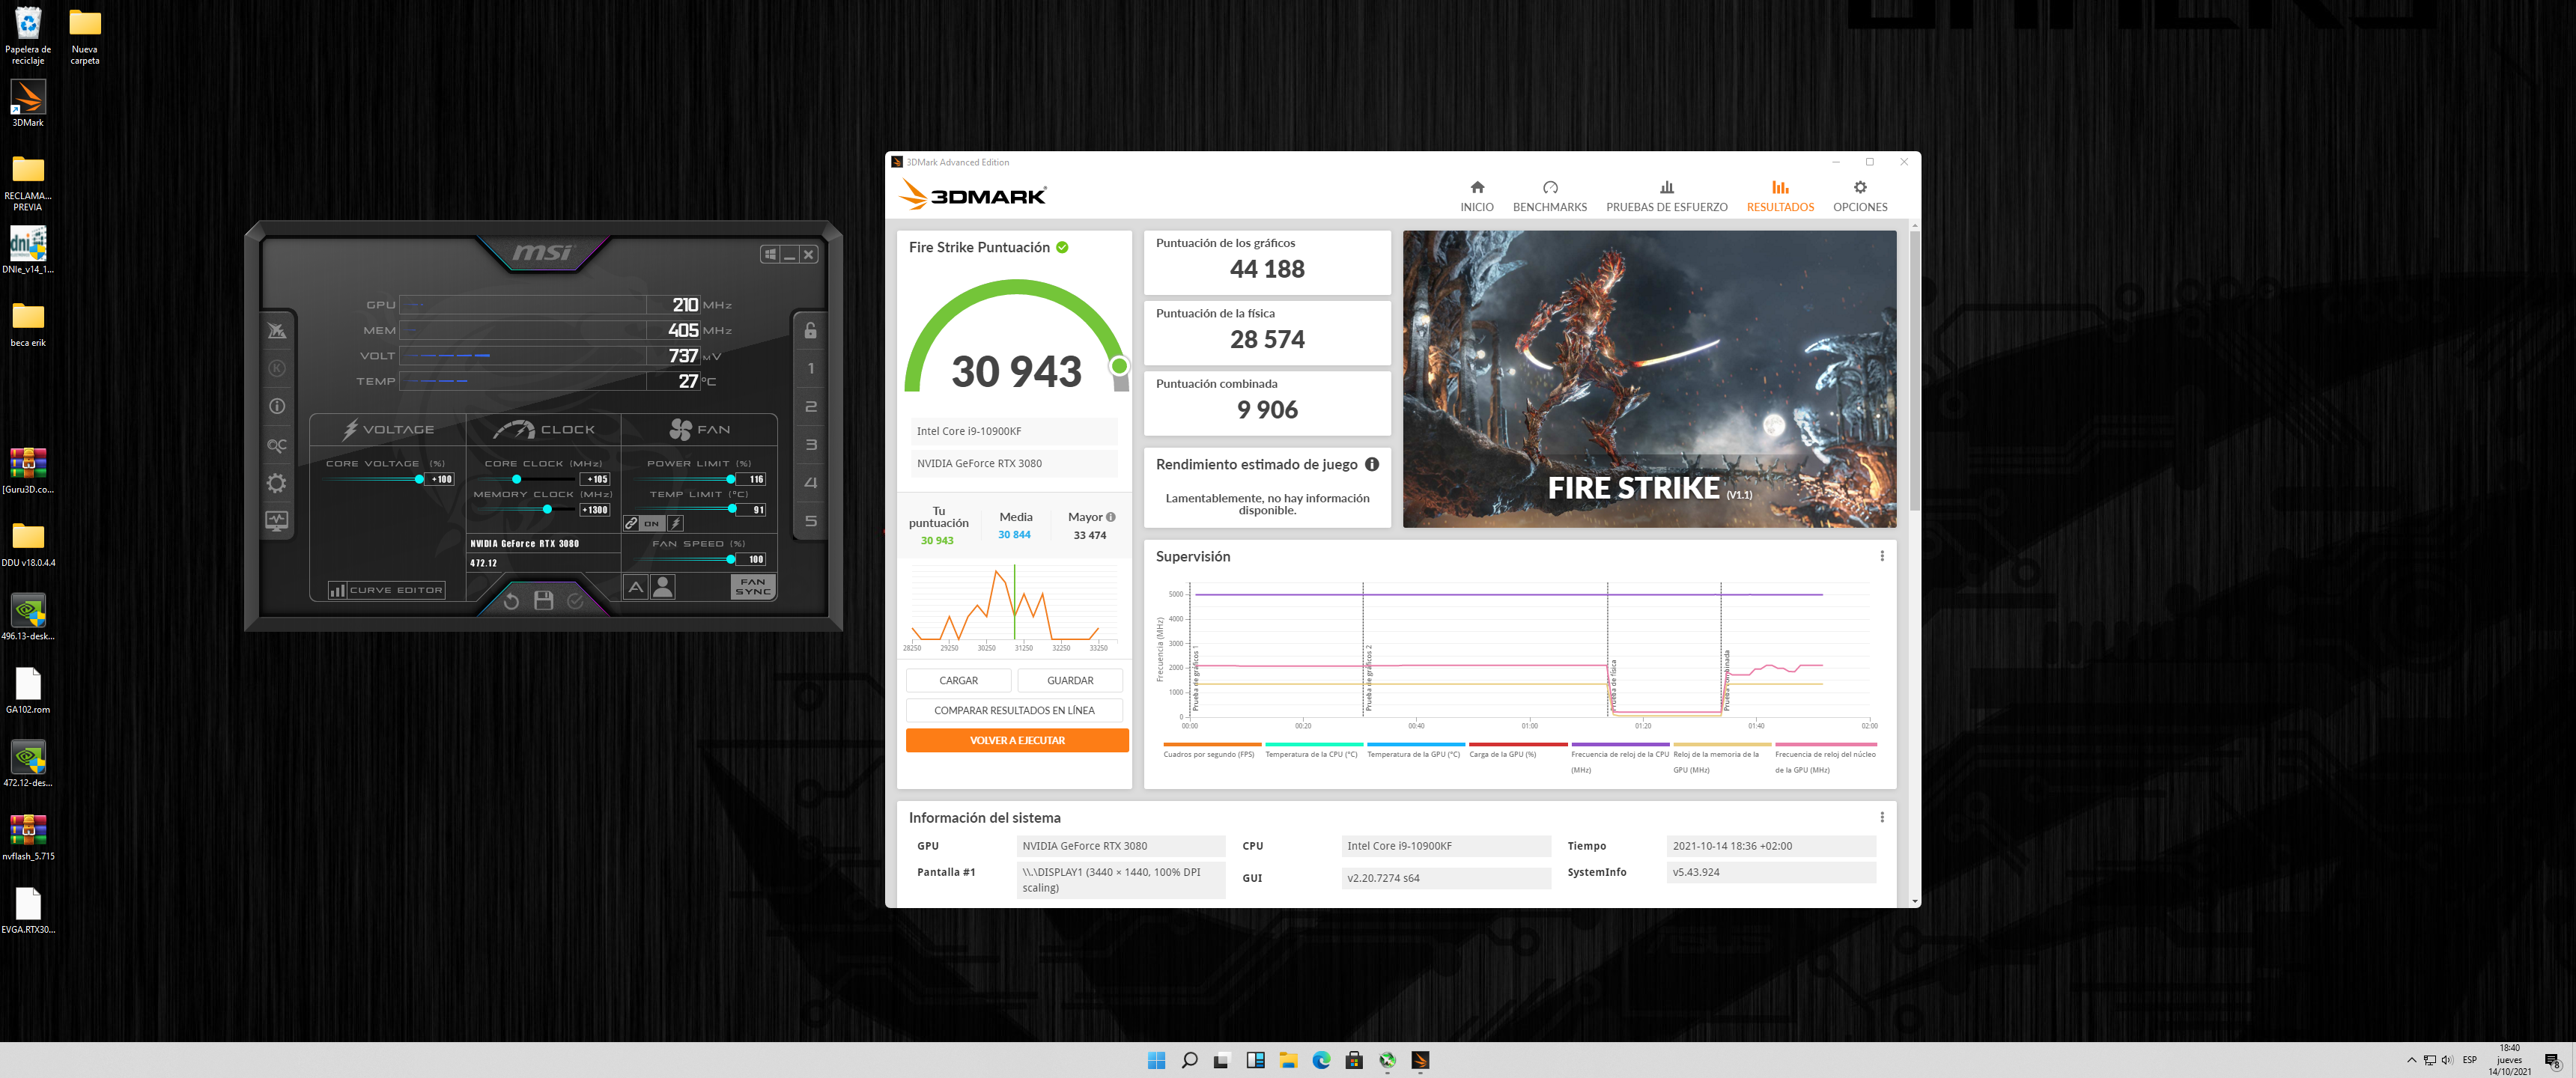This screenshot has height=1078, width=2576.
Task: Open the PRUEBAS DE ESFUERZO tab
Action: coord(1666,196)
